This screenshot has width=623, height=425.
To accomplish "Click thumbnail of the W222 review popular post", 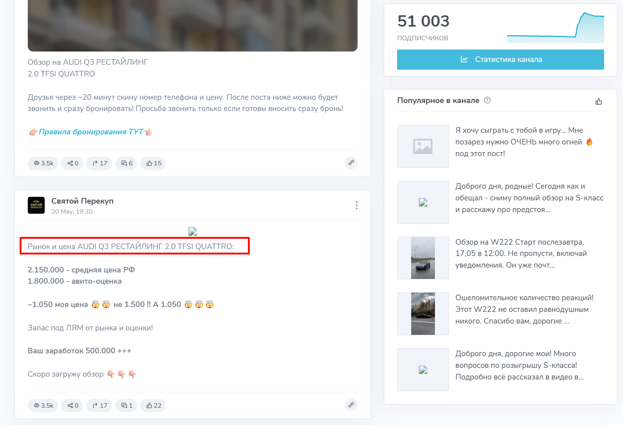I will (x=423, y=258).
